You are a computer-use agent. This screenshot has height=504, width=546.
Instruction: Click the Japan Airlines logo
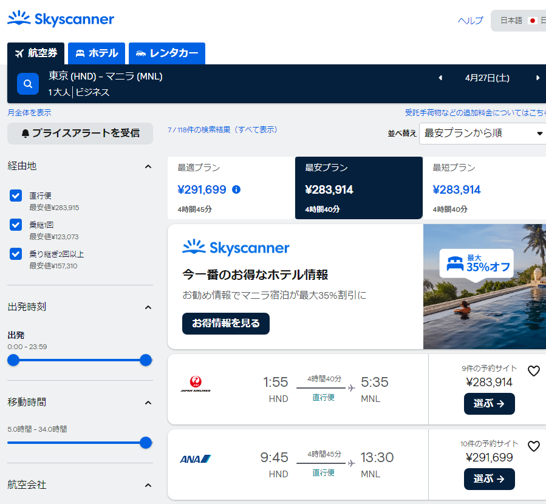click(x=196, y=384)
